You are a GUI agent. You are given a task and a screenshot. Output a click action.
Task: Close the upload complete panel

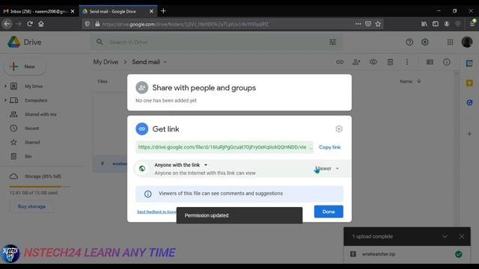(x=462, y=236)
